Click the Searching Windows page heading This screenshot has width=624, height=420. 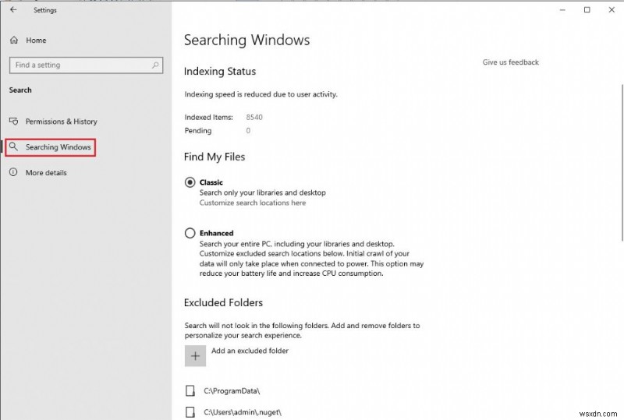coord(246,41)
